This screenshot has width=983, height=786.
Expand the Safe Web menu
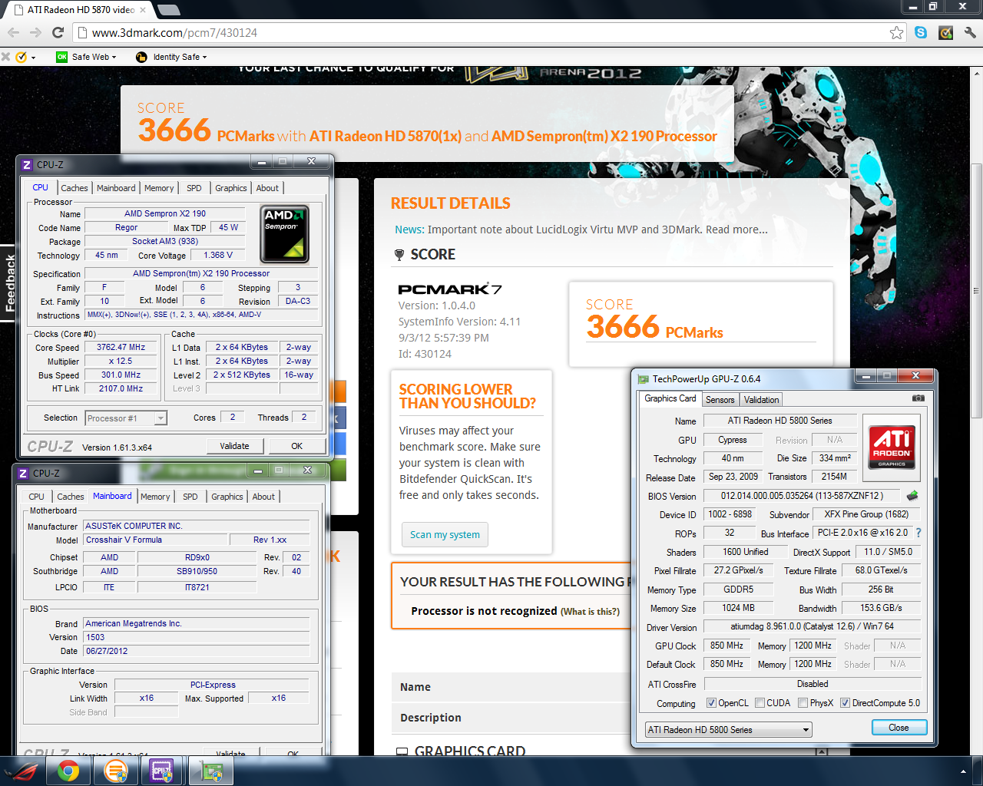click(87, 57)
